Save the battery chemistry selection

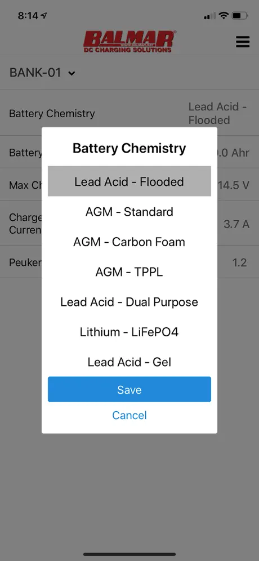129,389
